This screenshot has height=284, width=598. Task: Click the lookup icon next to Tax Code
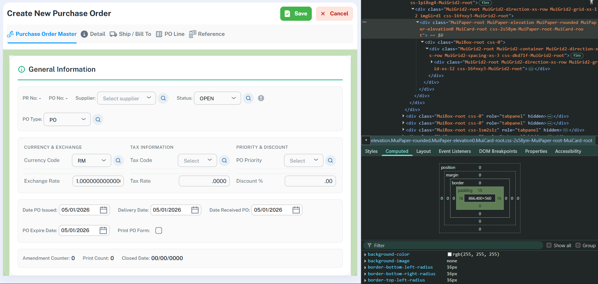[224, 160]
